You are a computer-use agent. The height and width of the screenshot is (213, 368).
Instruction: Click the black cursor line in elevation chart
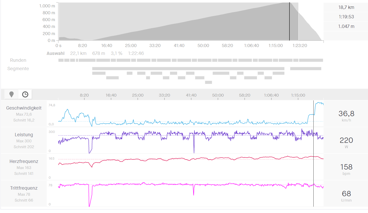pyautogui.click(x=289, y=22)
